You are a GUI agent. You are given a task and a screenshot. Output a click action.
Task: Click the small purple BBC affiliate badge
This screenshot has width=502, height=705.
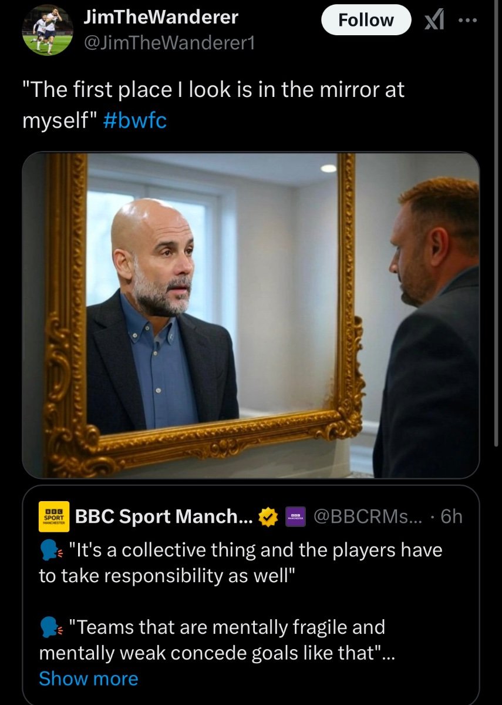[x=295, y=517]
